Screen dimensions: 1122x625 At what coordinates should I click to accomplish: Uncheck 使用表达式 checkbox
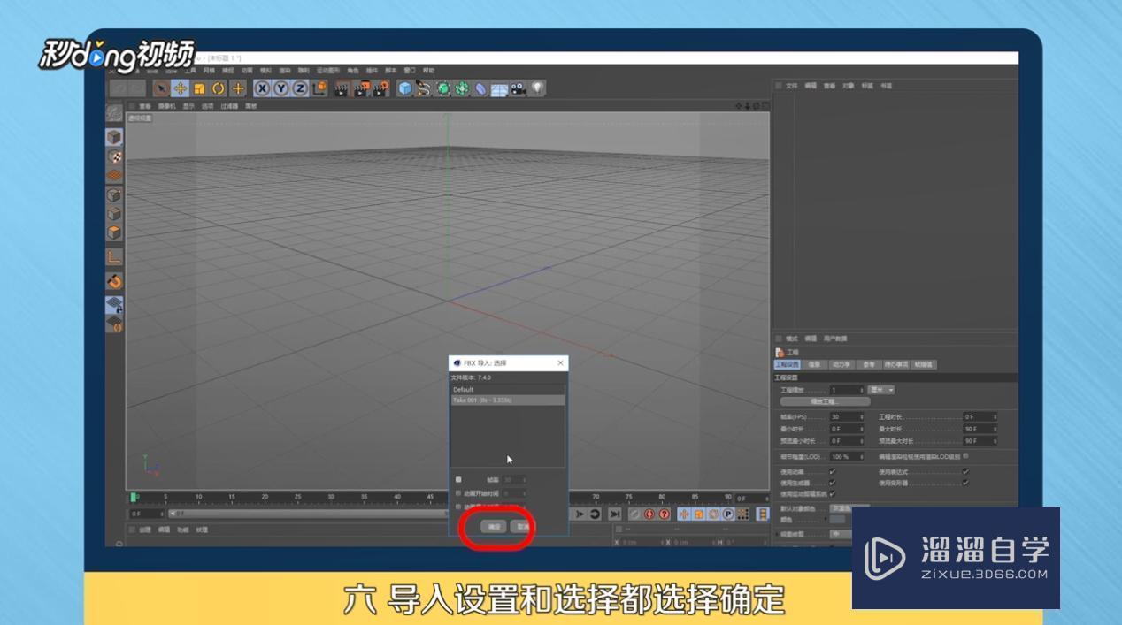(966, 471)
